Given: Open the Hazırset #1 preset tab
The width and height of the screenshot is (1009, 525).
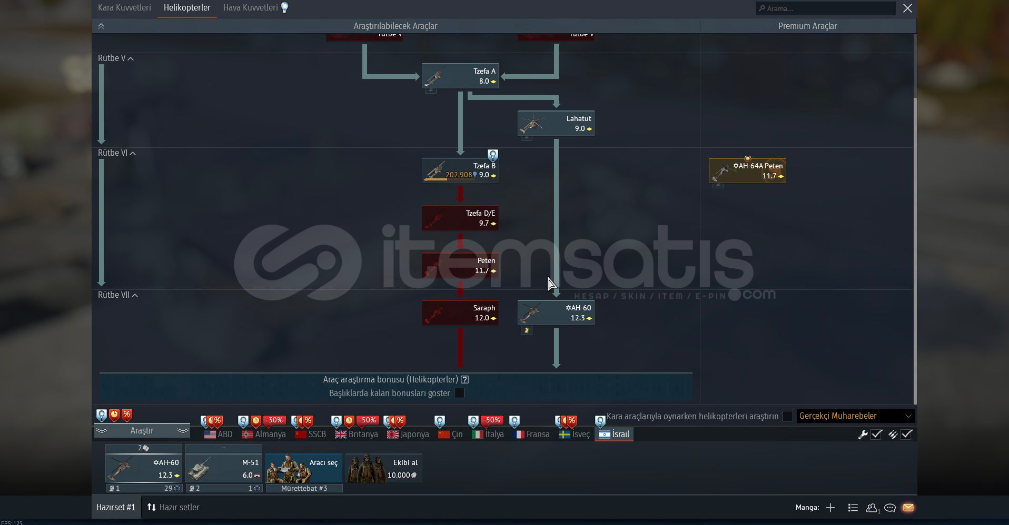Looking at the screenshot, I should [116, 508].
